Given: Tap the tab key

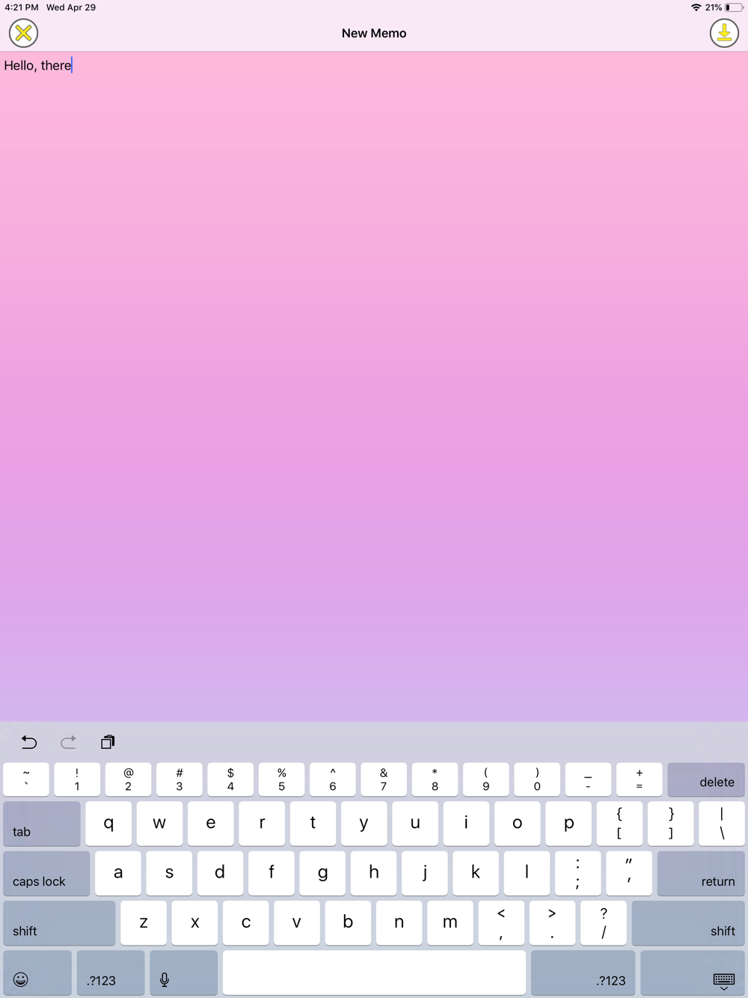Looking at the screenshot, I should click(42, 824).
